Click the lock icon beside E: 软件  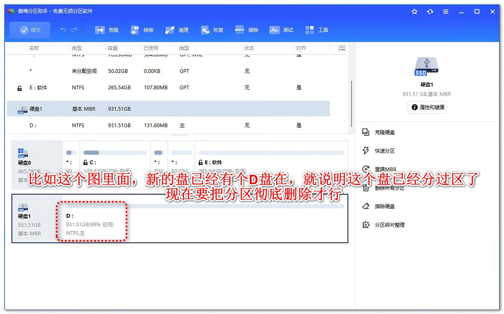tap(19, 88)
